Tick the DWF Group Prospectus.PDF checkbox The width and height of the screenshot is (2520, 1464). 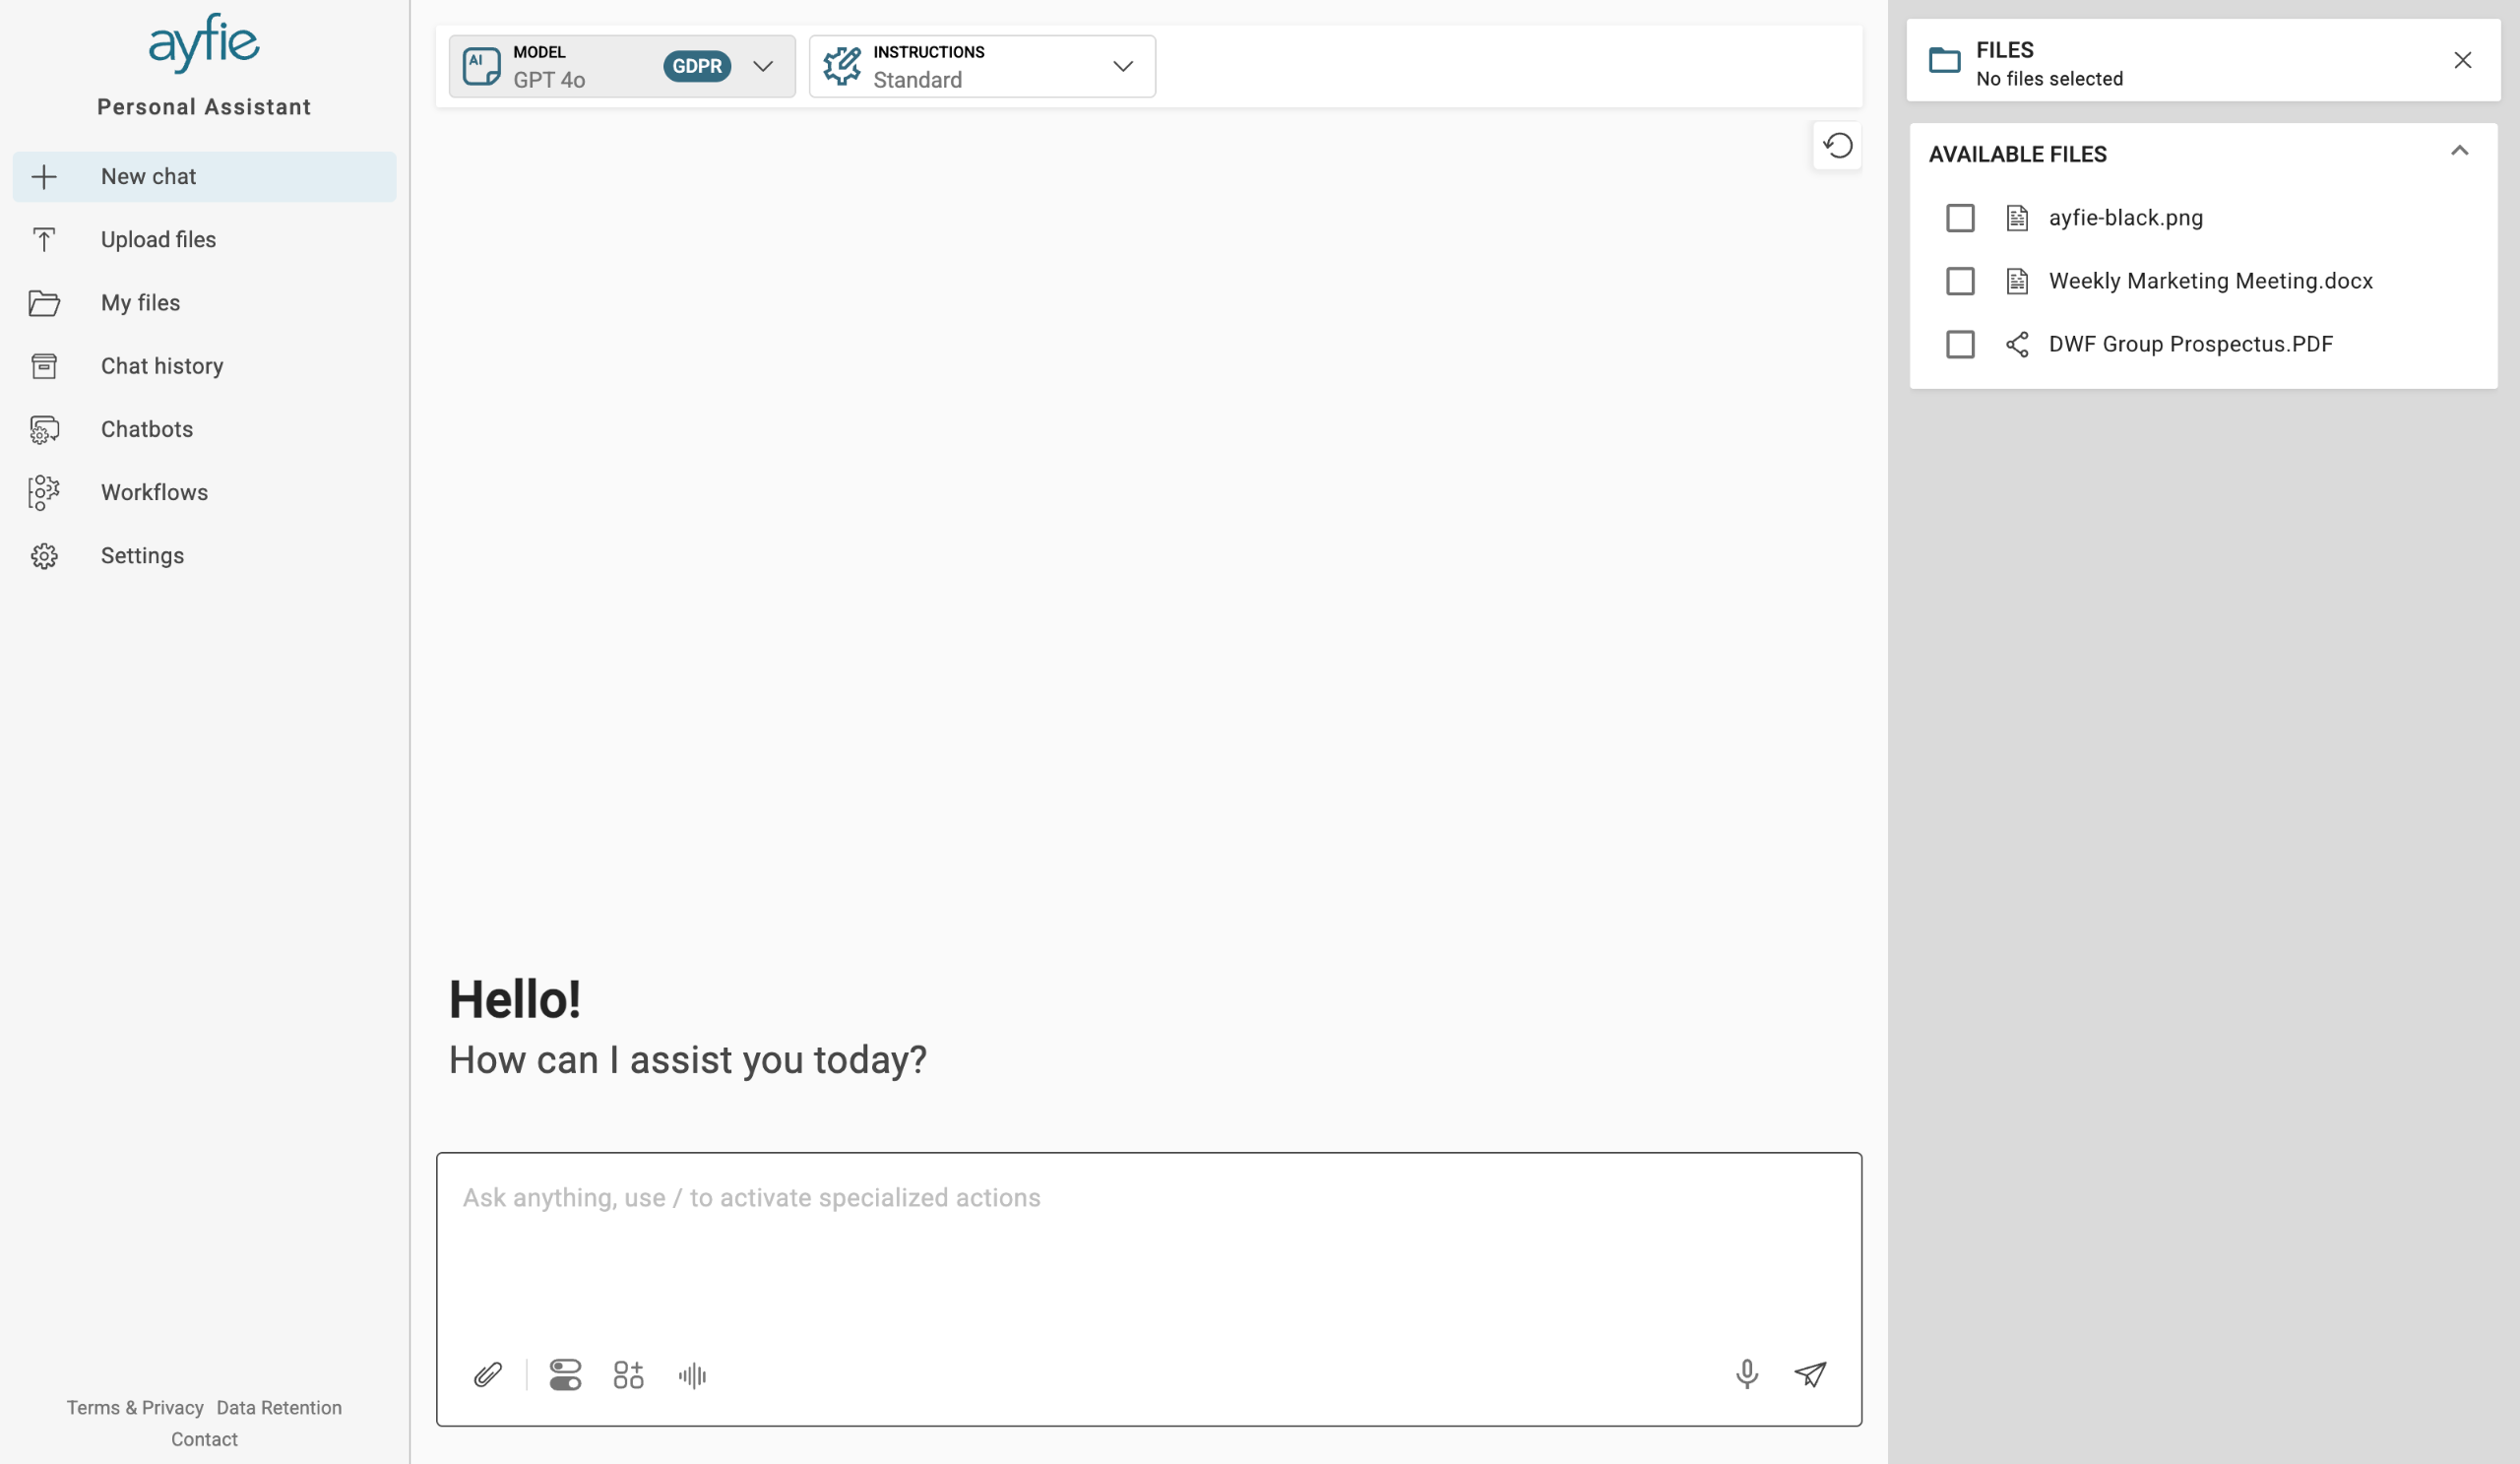[1960, 344]
